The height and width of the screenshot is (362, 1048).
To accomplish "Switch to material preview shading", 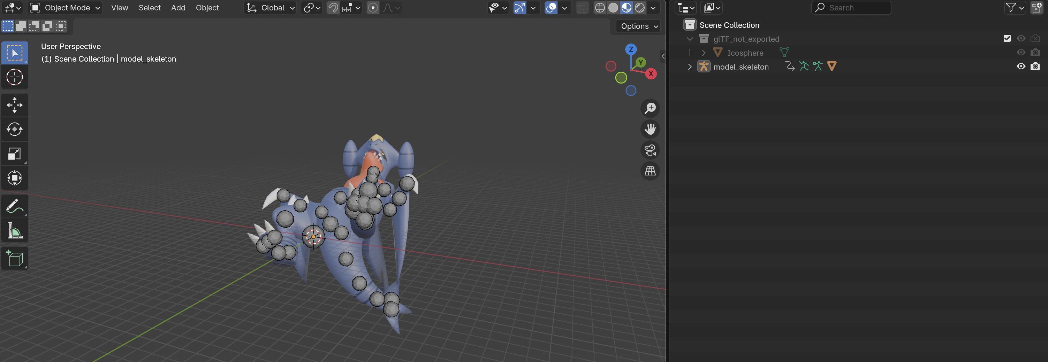I will pos(626,8).
